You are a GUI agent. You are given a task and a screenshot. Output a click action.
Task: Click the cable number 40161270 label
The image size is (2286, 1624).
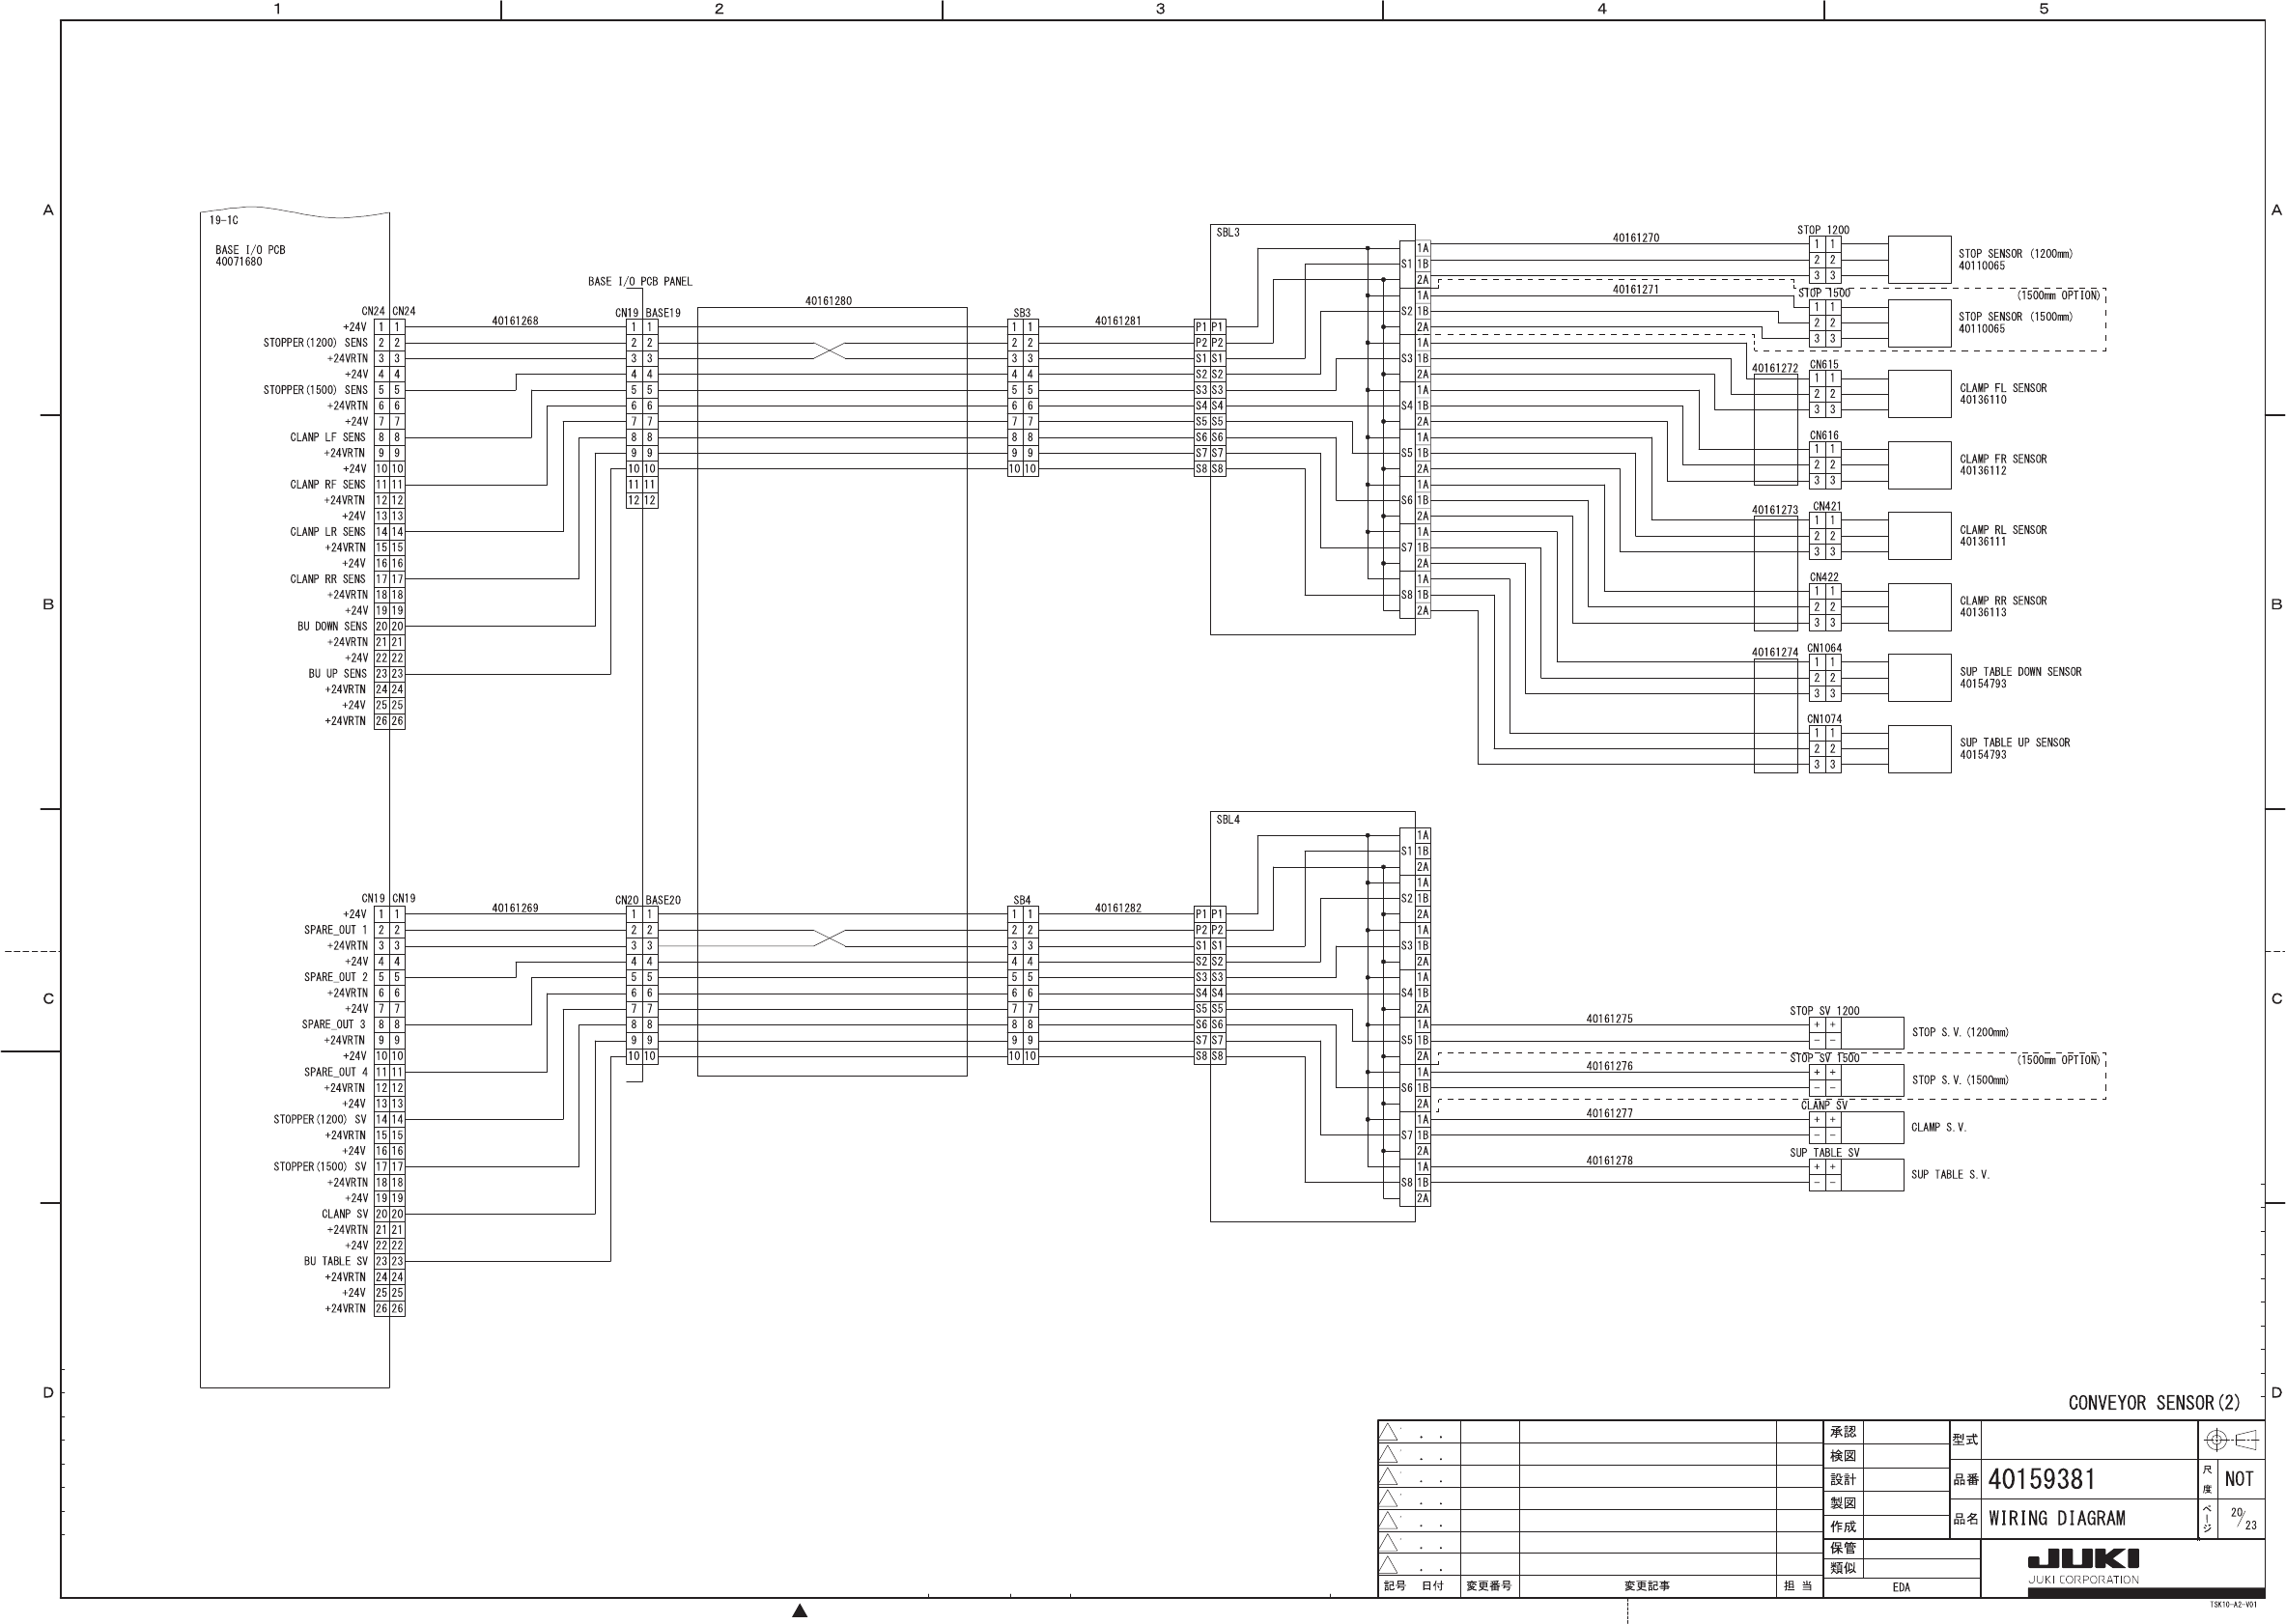coord(1635,238)
